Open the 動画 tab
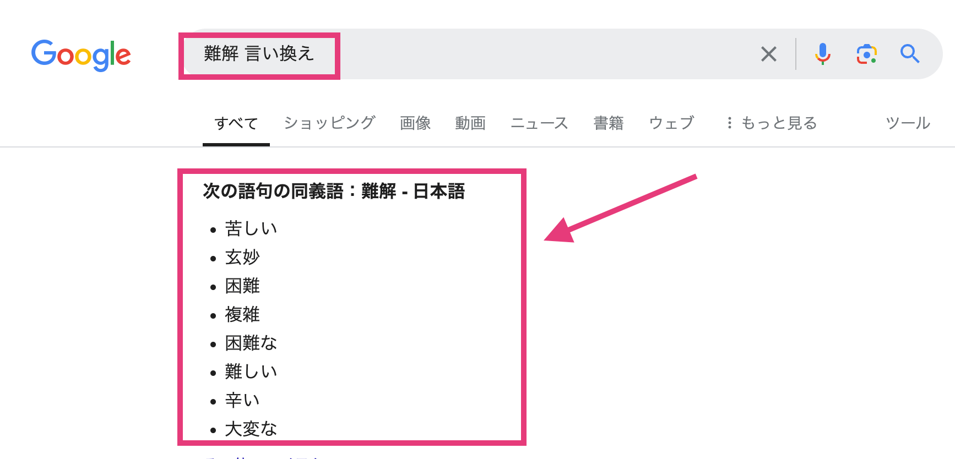 click(470, 123)
